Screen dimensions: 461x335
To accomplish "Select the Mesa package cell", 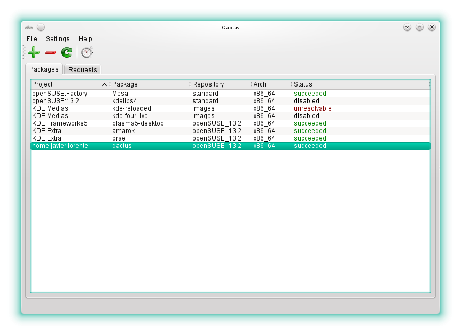I will coord(120,94).
